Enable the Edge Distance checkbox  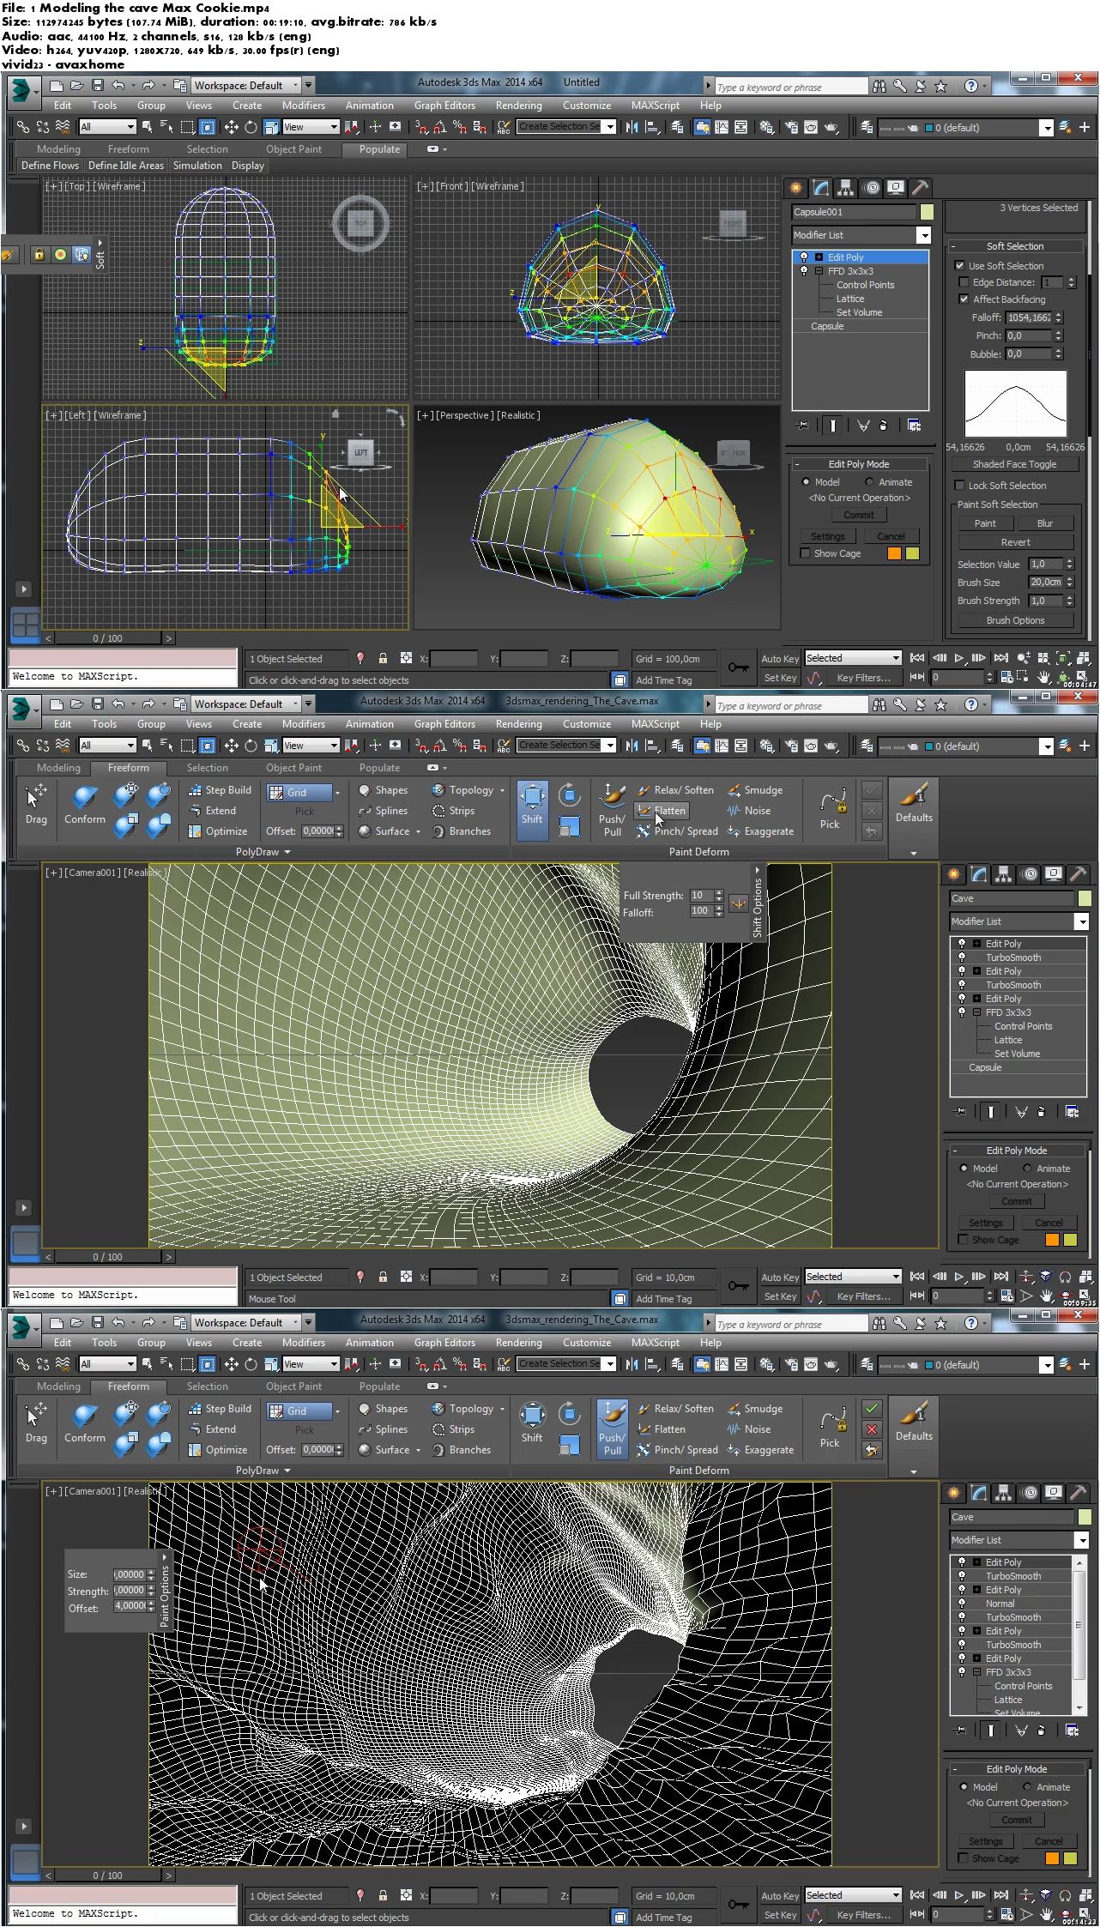[964, 282]
